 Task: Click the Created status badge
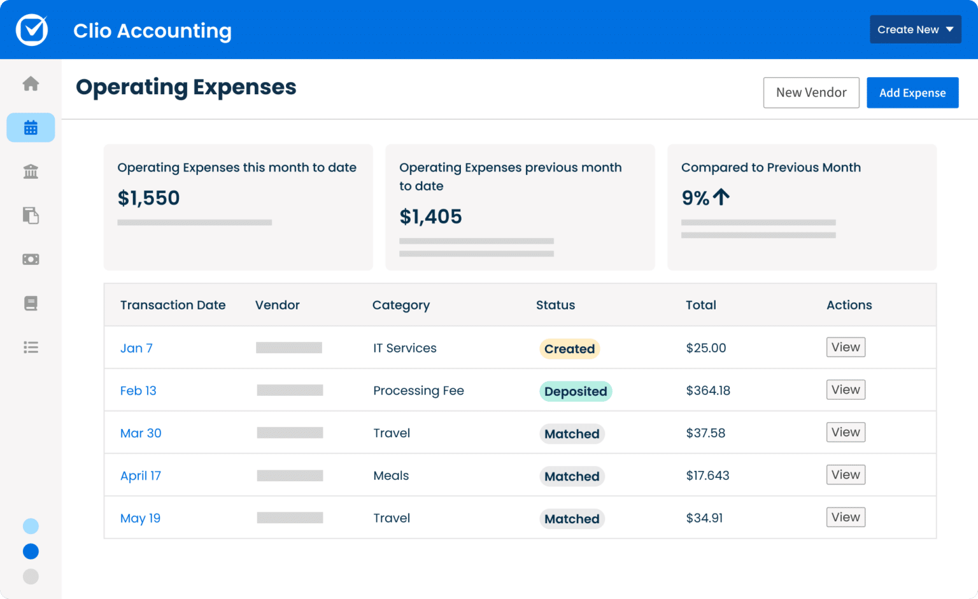tap(569, 348)
